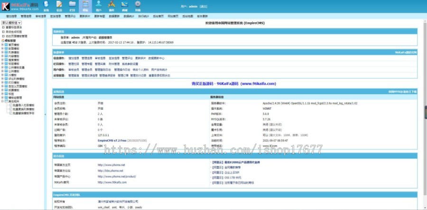Expand the 标签 tree node
Image resolution: width=427 pixels, height=210 pixels.
(x=2, y=94)
